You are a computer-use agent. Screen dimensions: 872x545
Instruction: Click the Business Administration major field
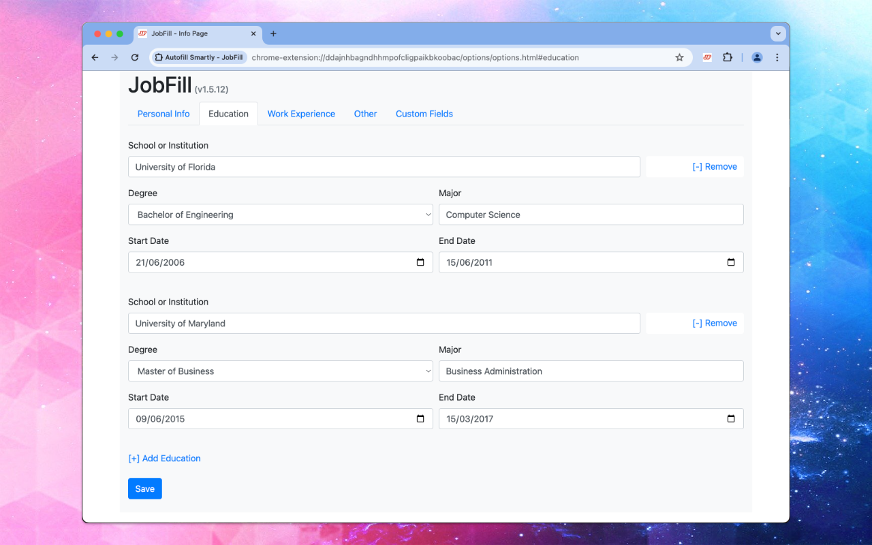[x=591, y=371]
